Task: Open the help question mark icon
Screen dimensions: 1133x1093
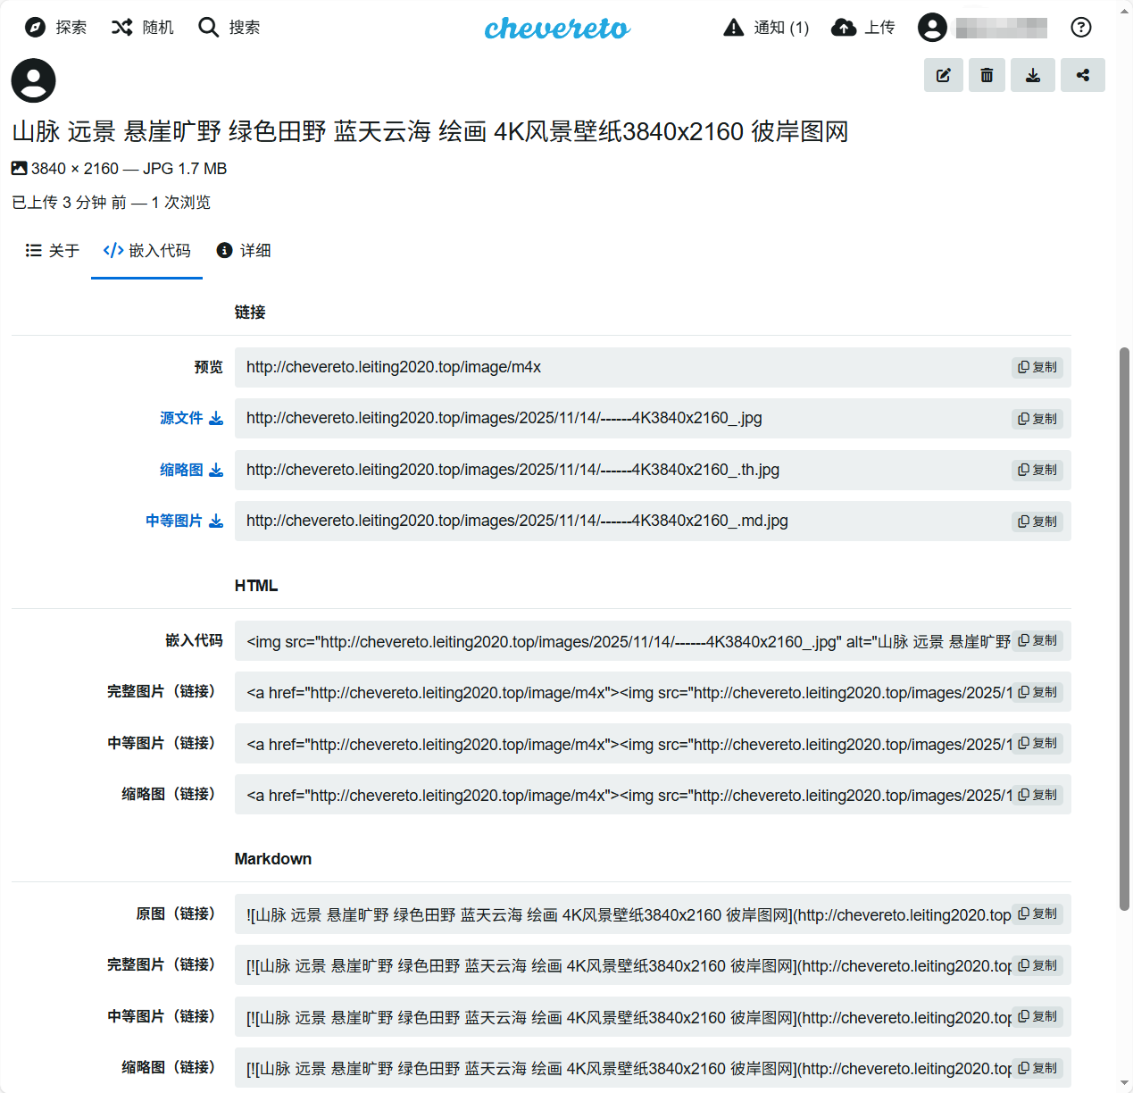Action: (x=1080, y=28)
